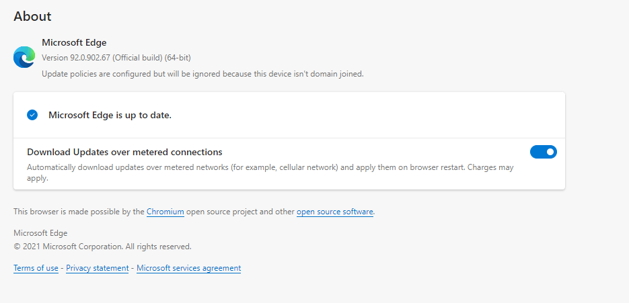Viewport: 629px width, 303px height.
Task: Click the 2021 Microsoft Corporation copyright text
Action: point(102,247)
